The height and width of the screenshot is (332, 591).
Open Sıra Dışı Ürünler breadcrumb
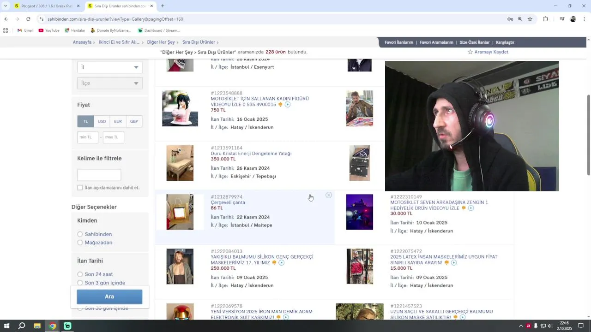click(199, 42)
